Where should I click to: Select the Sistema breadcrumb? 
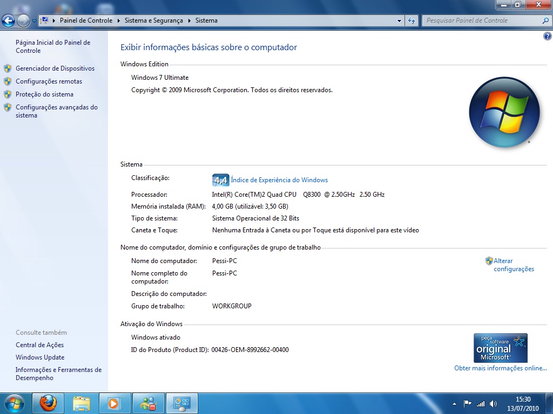coord(206,20)
